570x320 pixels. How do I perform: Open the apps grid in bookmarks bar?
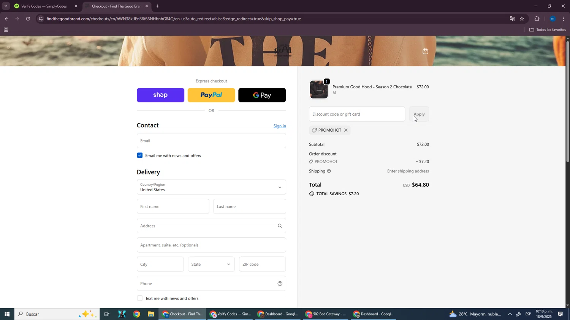pos(6,30)
